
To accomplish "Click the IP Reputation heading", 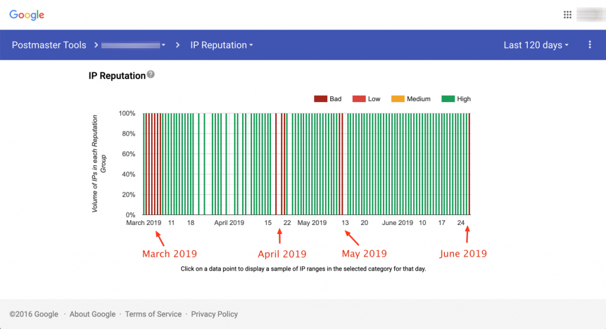I will coord(117,76).
